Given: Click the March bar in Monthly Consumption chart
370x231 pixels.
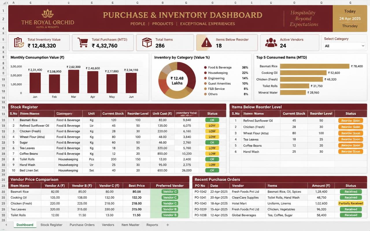Looking at the screenshot, I should tap(73, 81).
